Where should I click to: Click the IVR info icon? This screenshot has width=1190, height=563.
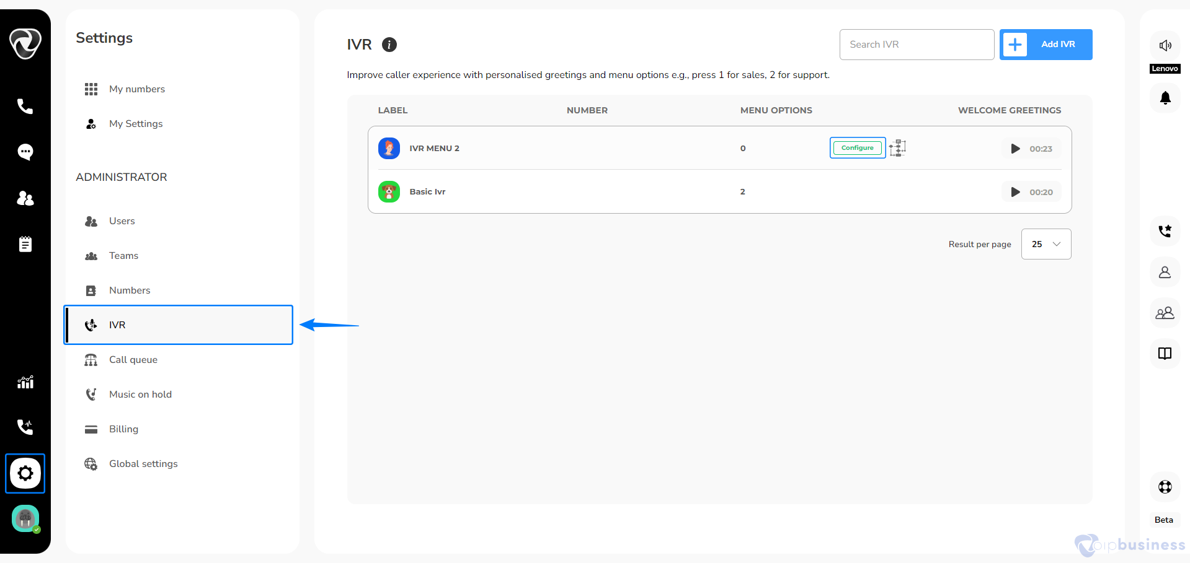[389, 45]
